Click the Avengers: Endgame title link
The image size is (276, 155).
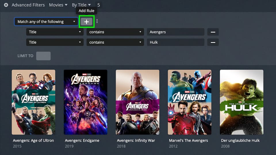pos(82,140)
